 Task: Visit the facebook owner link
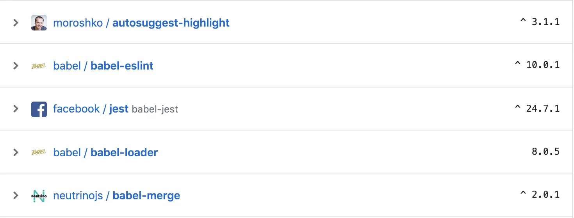click(76, 109)
